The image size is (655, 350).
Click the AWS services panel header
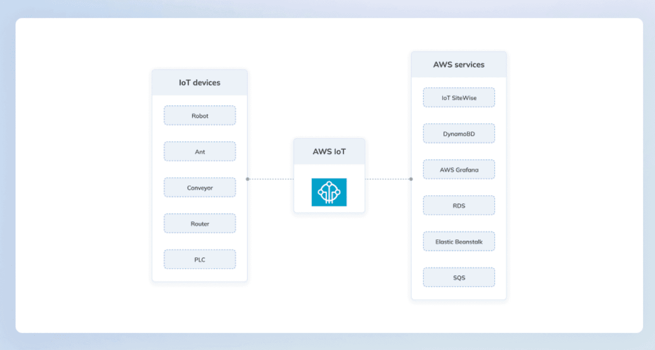[459, 64]
